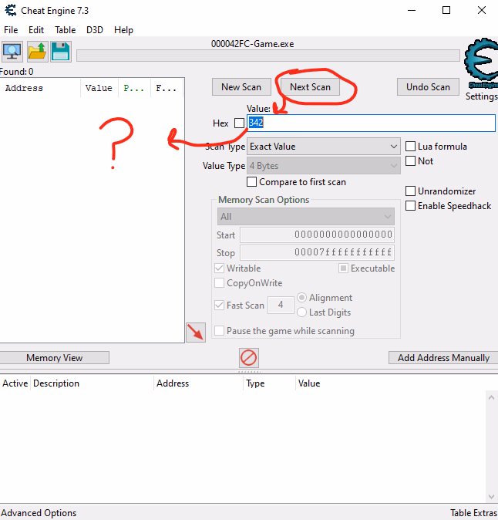Viewport: 498px width, 520px height.
Task: Select the Last Digits radio button
Action: pos(302,312)
